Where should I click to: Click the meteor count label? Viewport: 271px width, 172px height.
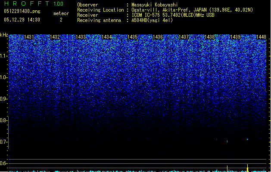click(61, 13)
